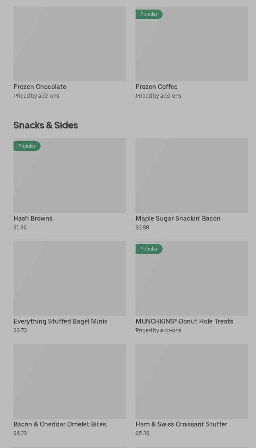Open the Frozen Coffee item image
The height and width of the screenshot is (448, 256).
click(x=192, y=46)
